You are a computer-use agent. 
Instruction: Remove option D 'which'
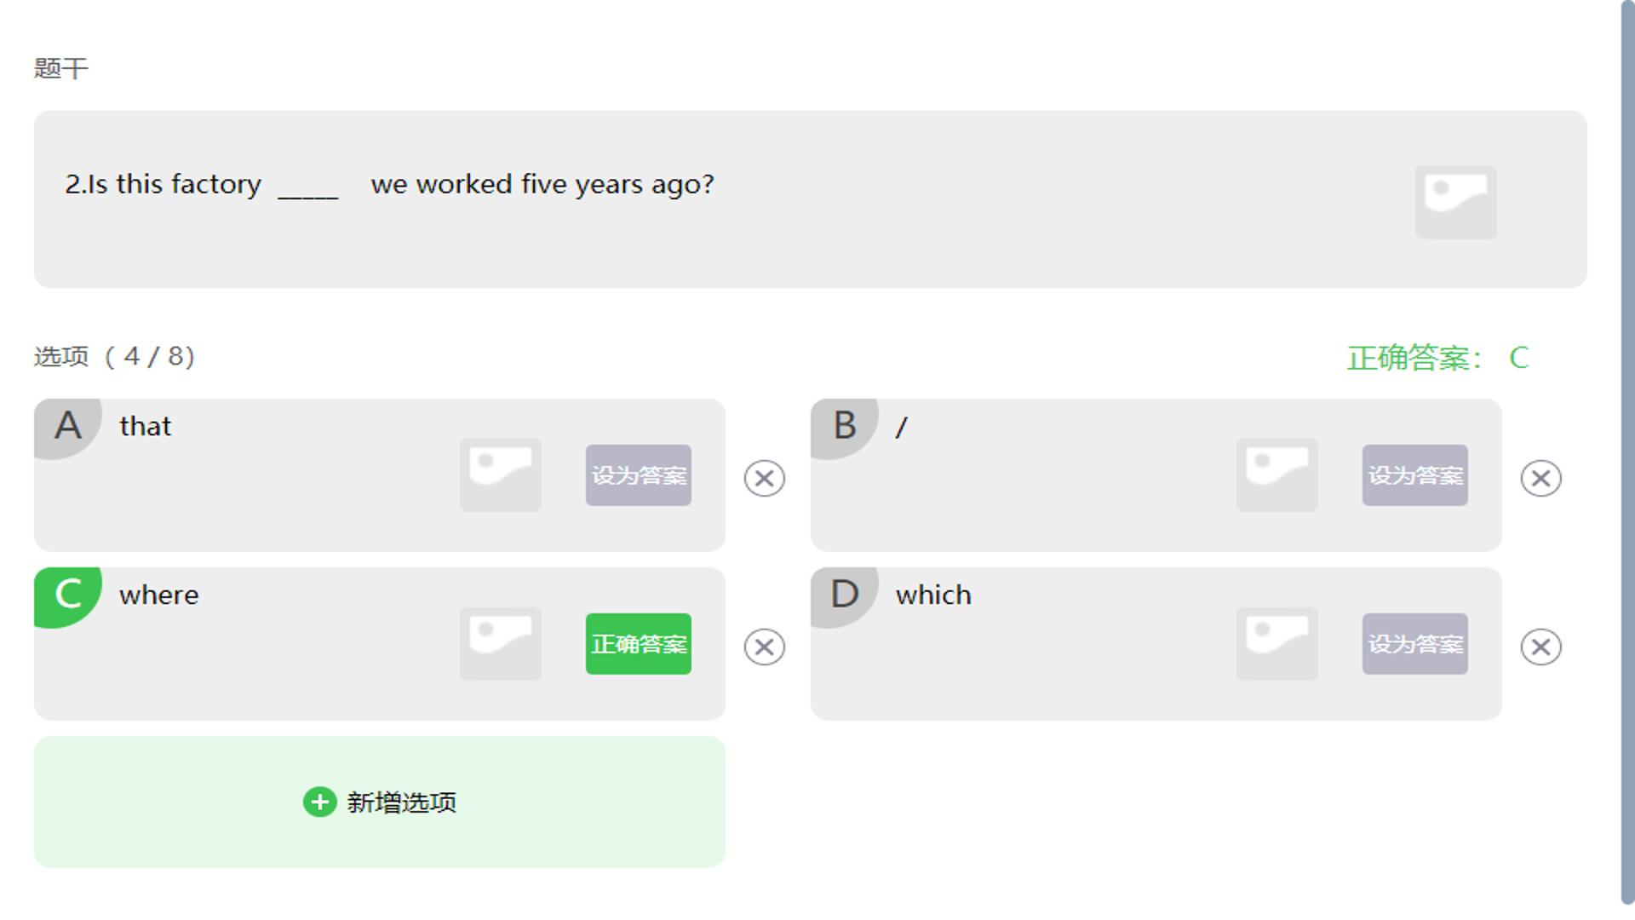(1541, 647)
